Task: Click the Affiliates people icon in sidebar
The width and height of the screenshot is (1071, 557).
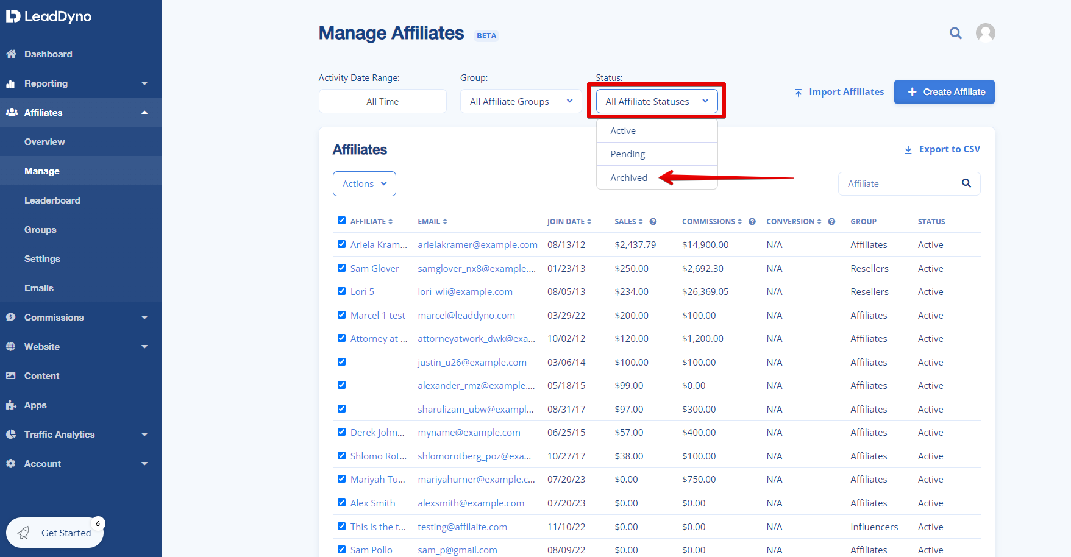Action: (x=12, y=113)
